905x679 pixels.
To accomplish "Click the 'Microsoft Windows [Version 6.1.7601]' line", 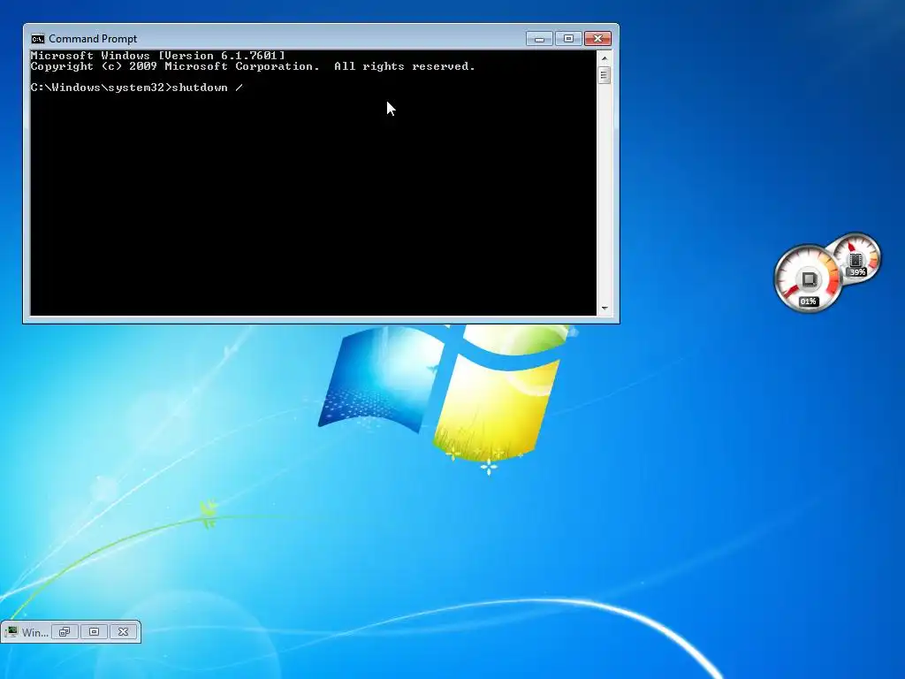I will point(157,56).
